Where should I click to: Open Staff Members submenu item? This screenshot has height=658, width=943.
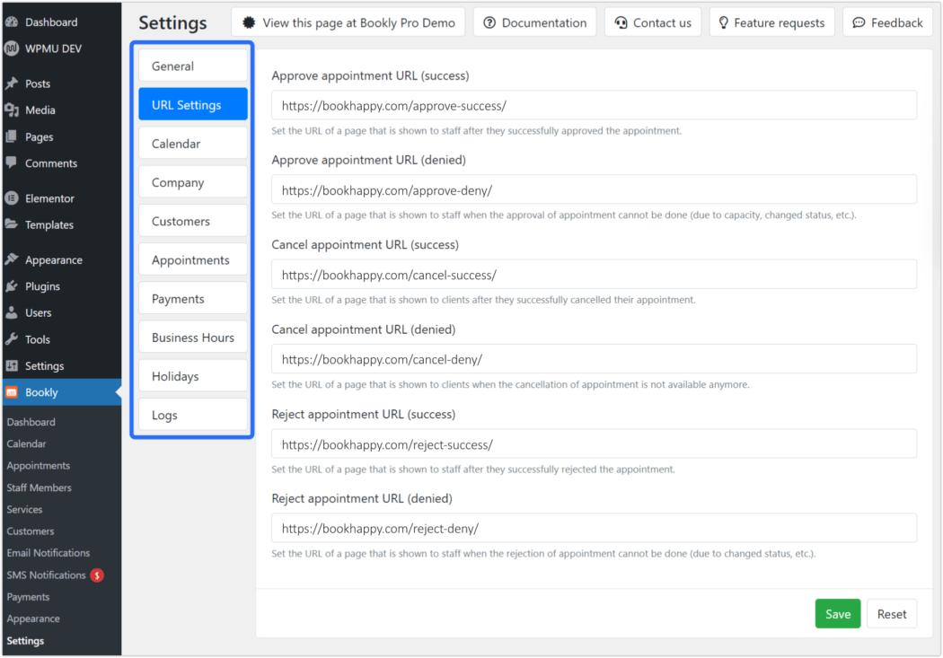[x=40, y=487]
